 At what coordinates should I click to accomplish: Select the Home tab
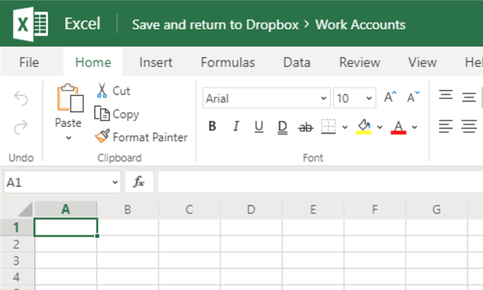pos(93,62)
